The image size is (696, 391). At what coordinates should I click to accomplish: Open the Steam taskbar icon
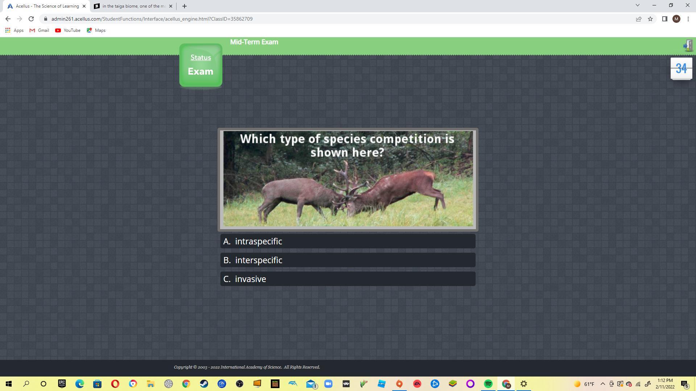click(204, 384)
